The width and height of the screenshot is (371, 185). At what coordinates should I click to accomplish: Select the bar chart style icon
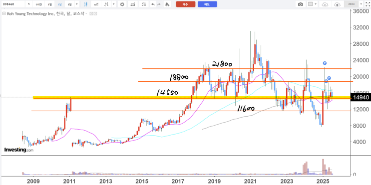(107, 4)
